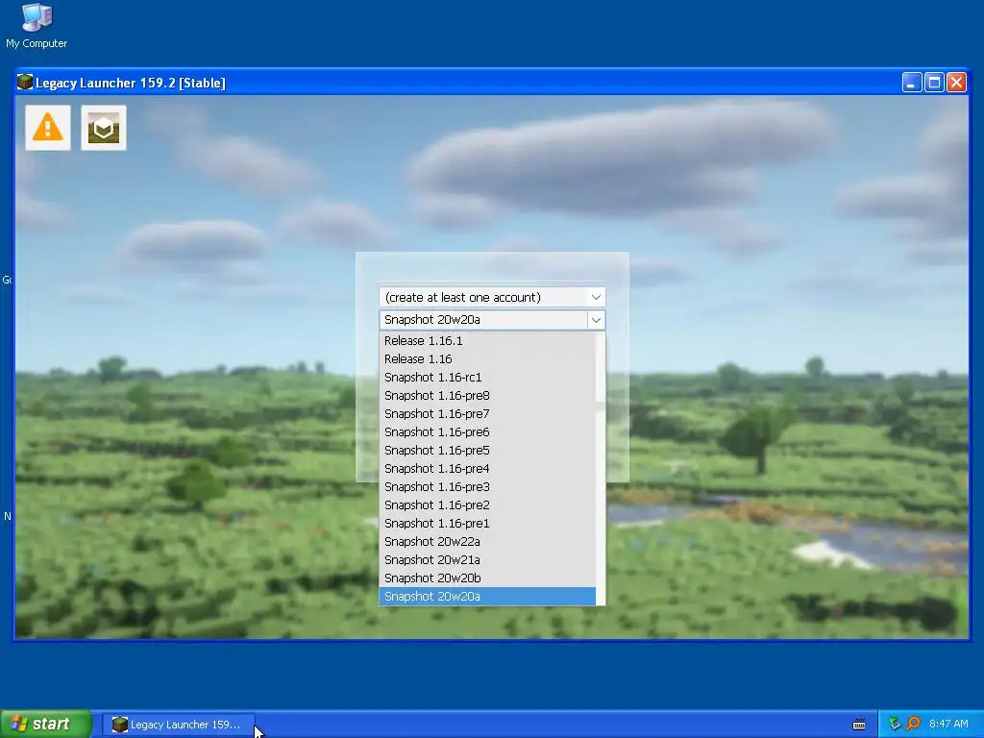The image size is (984, 738).
Task: Minimize the Legacy Launcher window
Action: point(912,83)
